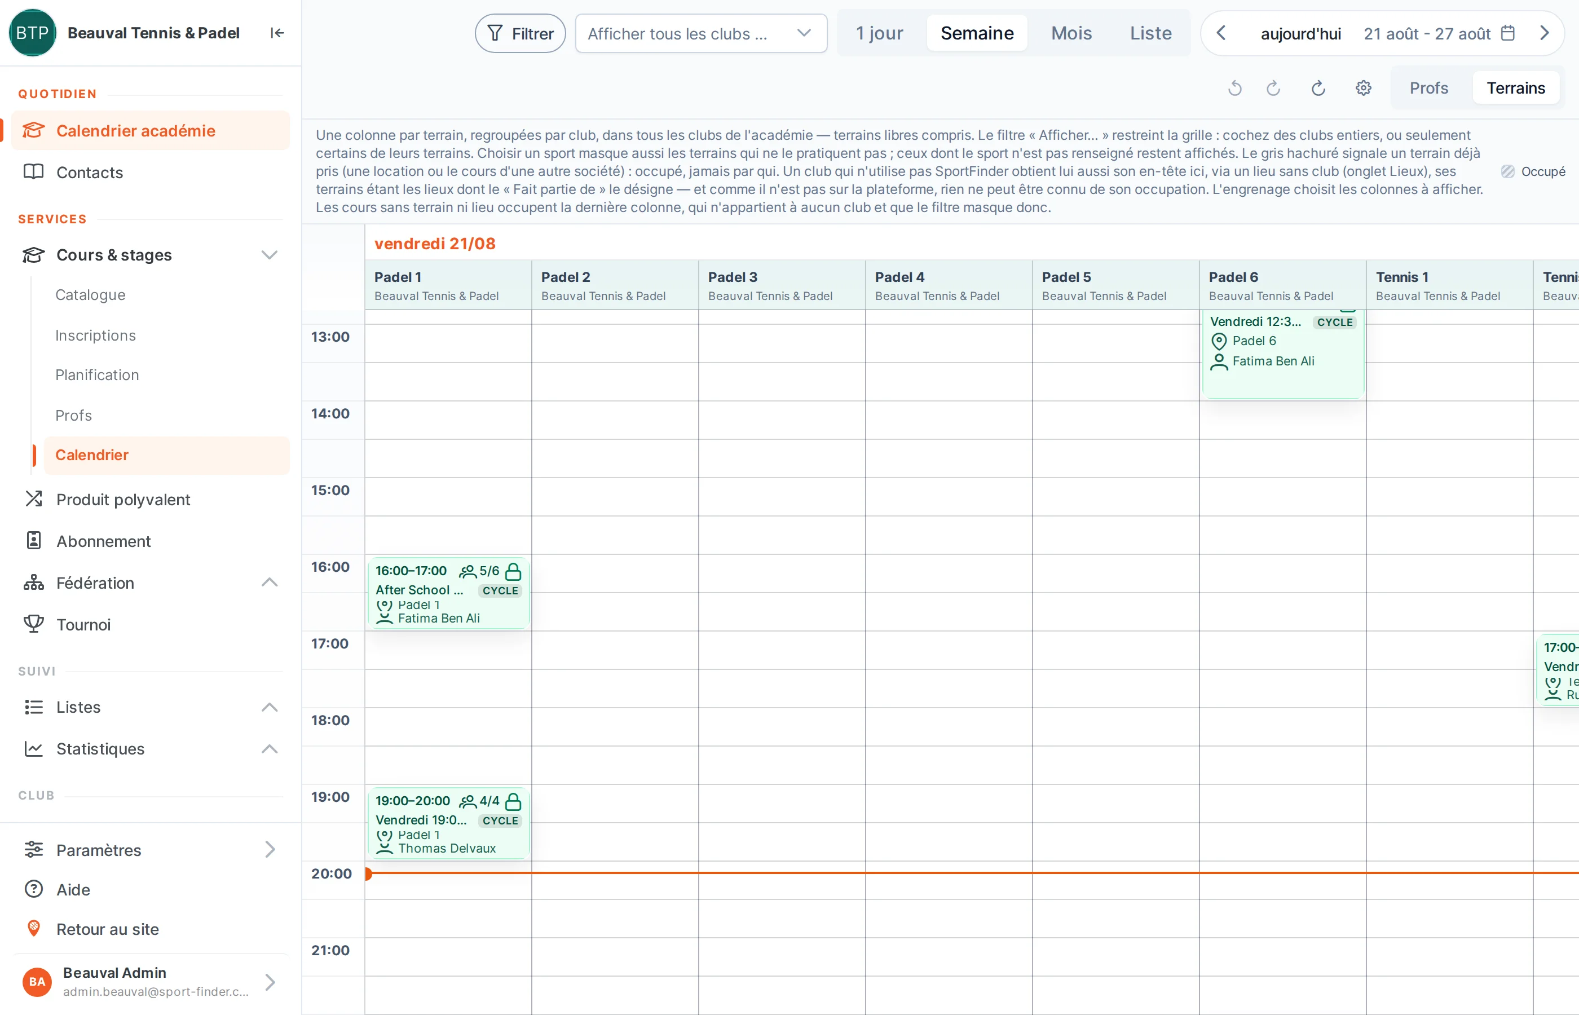
Task: Switch grouping to Terrains
Action: coord(1515,89)
